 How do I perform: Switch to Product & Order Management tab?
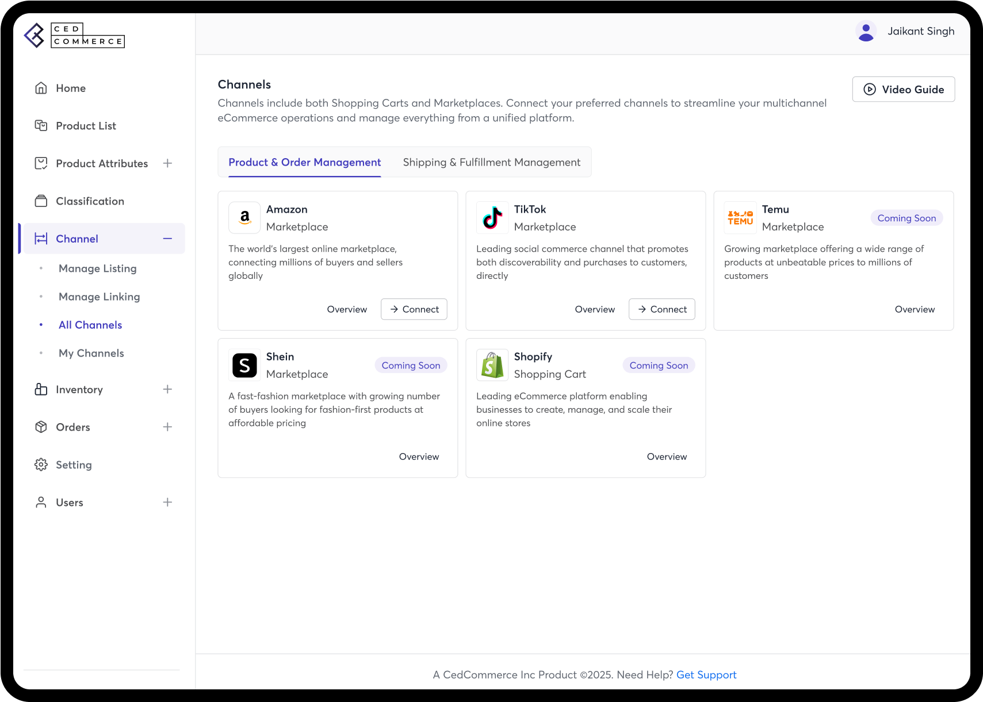305,162
